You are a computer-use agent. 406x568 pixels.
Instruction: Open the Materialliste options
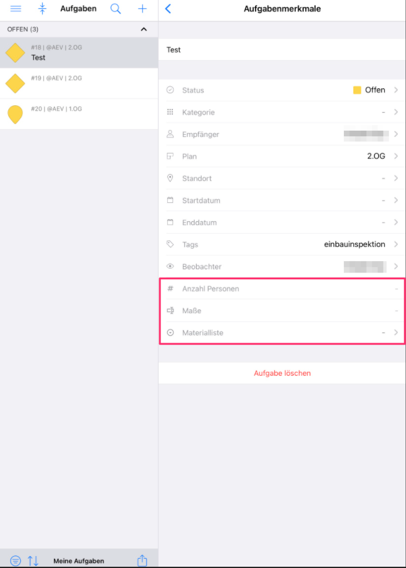point(395,333)
